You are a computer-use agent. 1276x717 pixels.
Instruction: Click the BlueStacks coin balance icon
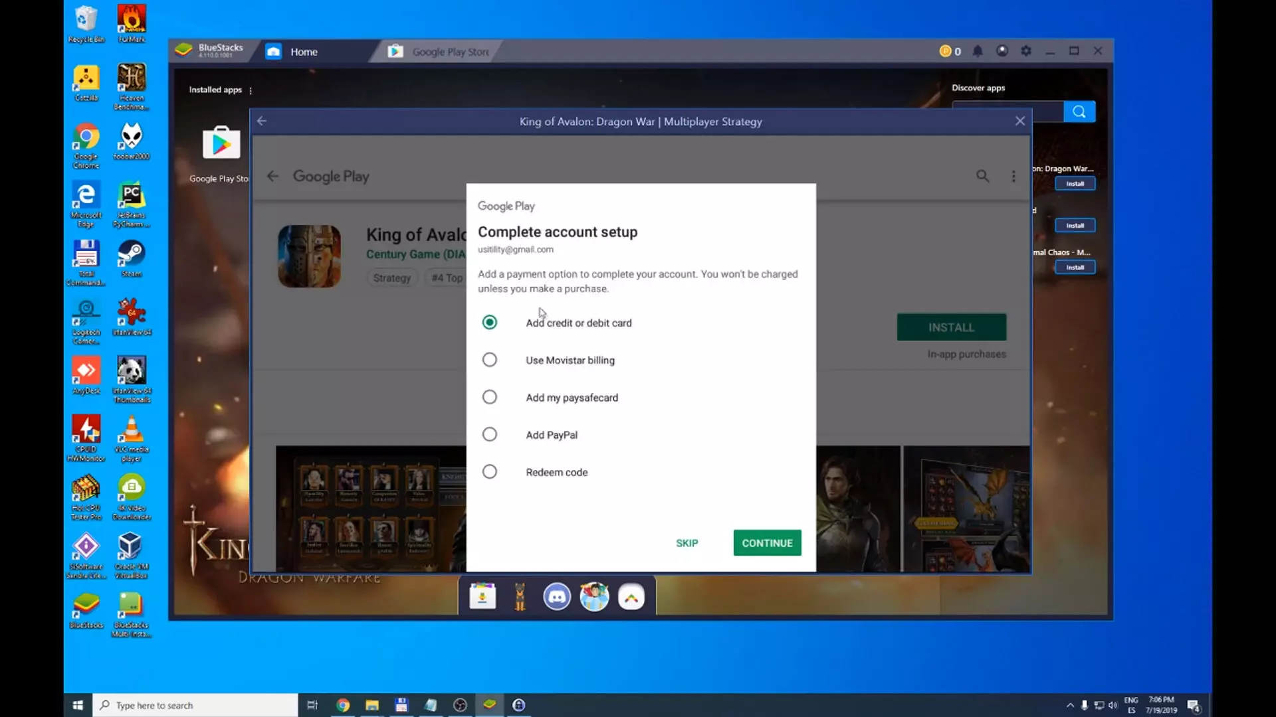point(946,51)
